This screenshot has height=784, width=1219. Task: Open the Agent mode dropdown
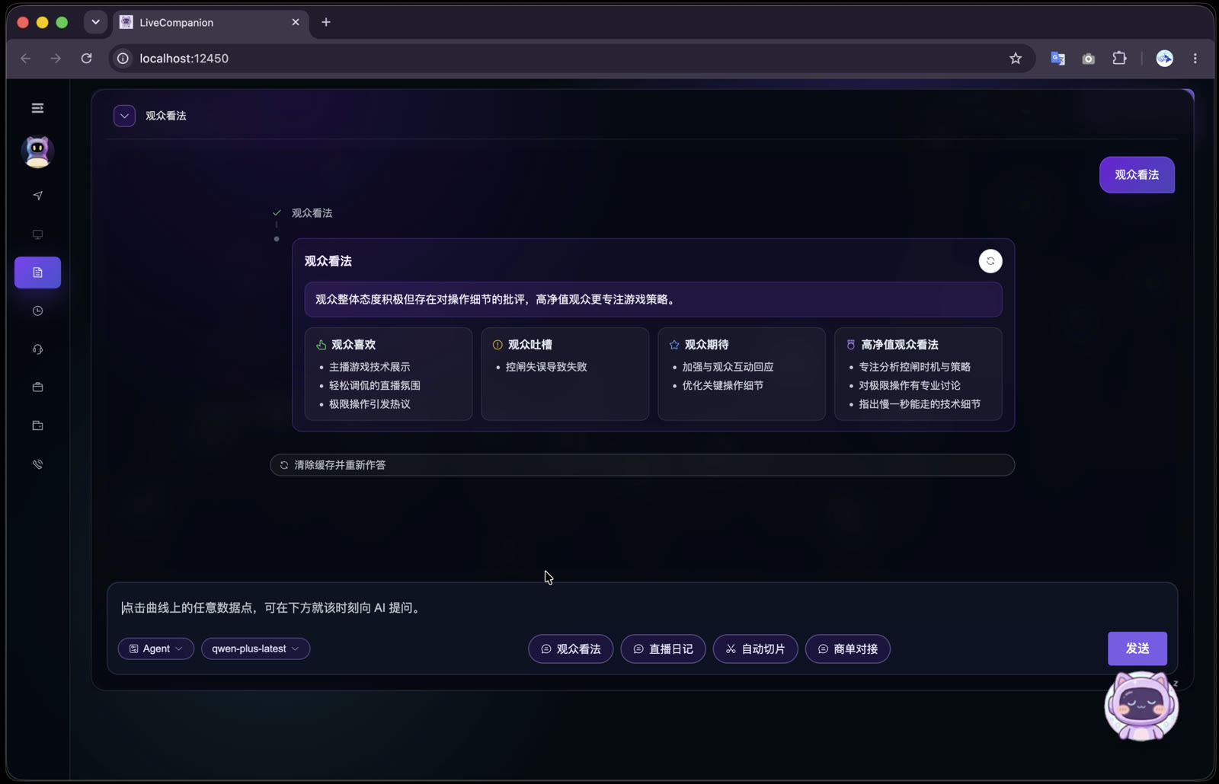tap(156, 649)
